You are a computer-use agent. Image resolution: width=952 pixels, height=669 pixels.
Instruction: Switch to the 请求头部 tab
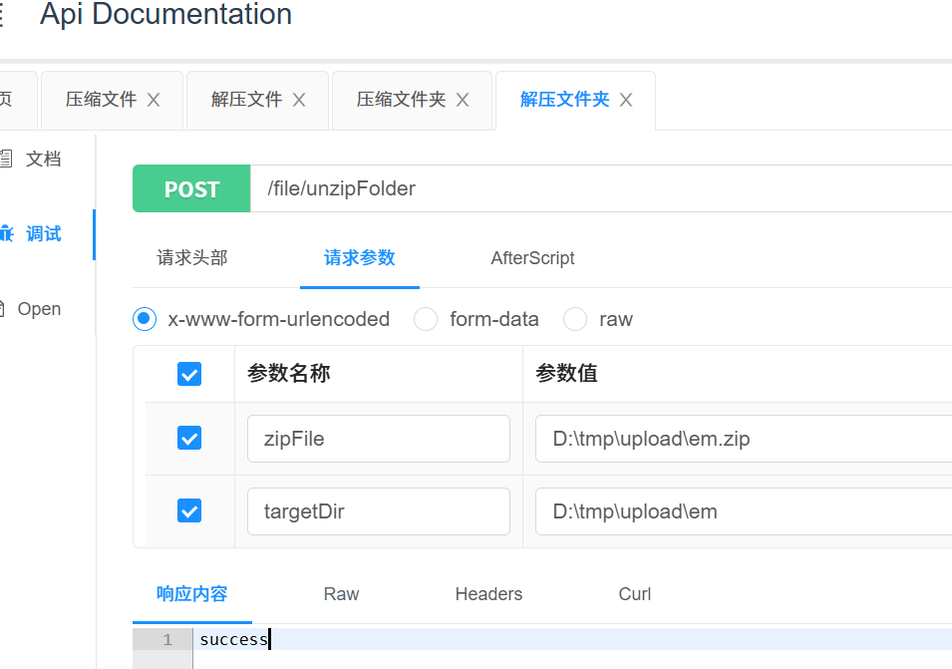click(x=191, y=257)
